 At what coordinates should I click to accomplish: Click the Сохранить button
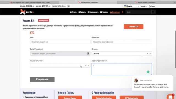(x=42, y=79)
